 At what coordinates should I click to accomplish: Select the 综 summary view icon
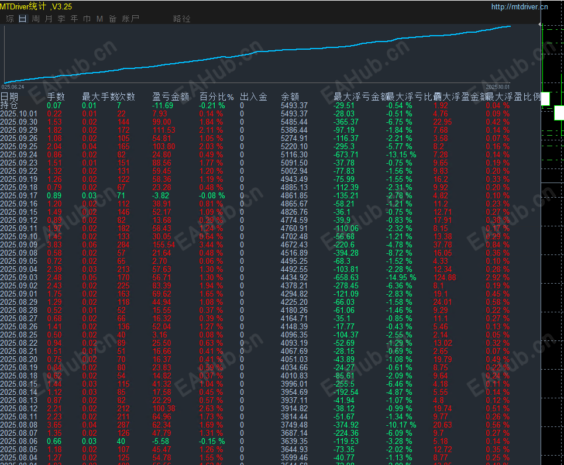pyautogui.click(x=9, y=19)
